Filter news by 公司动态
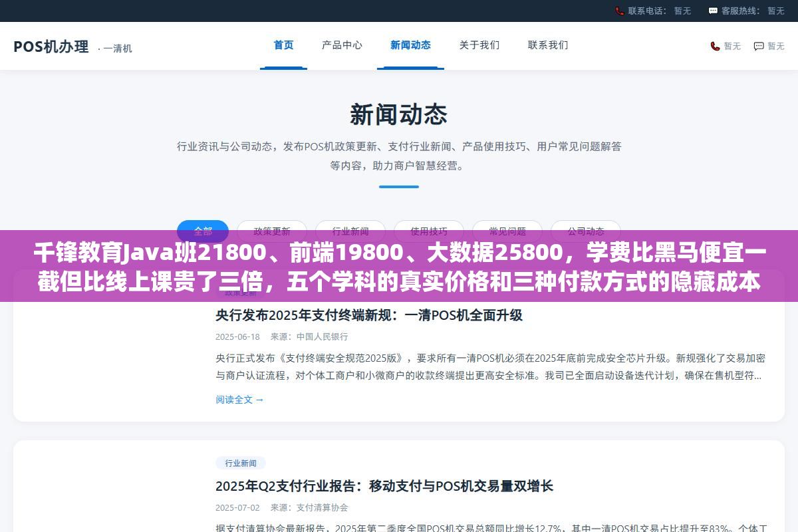 586,231
